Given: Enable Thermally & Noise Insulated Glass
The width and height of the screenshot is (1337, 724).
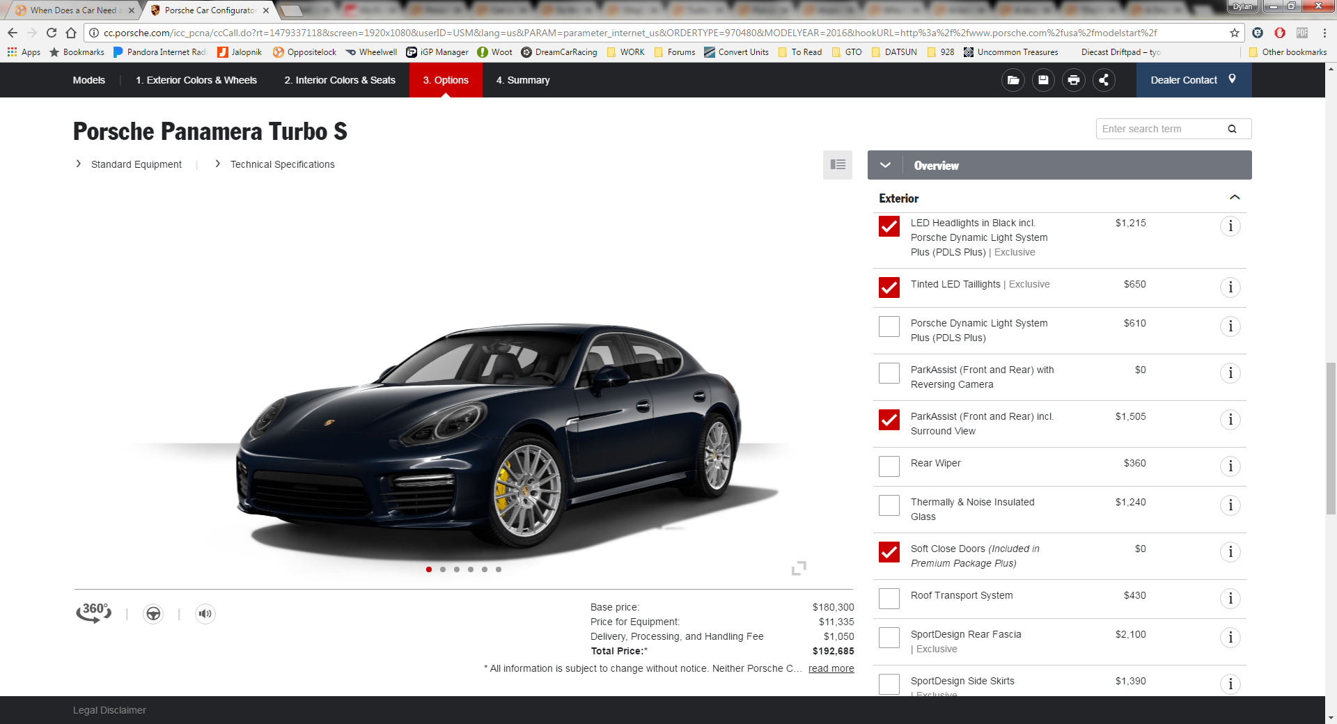Looking at the screenshot, I should coord(889,505).
